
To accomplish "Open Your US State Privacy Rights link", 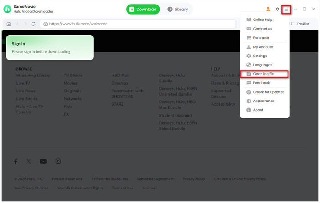I will (80, 188).
